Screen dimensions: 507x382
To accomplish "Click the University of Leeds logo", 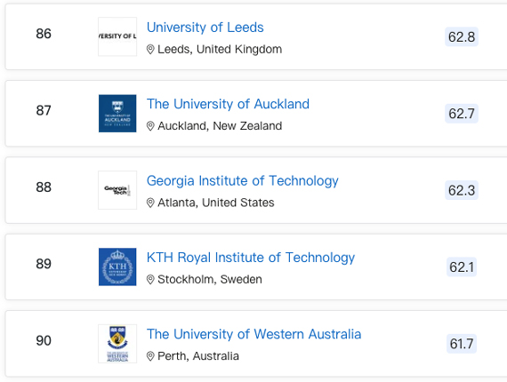I will click(x=117, y=36).
